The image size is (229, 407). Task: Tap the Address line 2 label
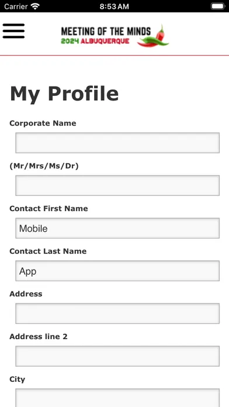click(x=39, y=336)
